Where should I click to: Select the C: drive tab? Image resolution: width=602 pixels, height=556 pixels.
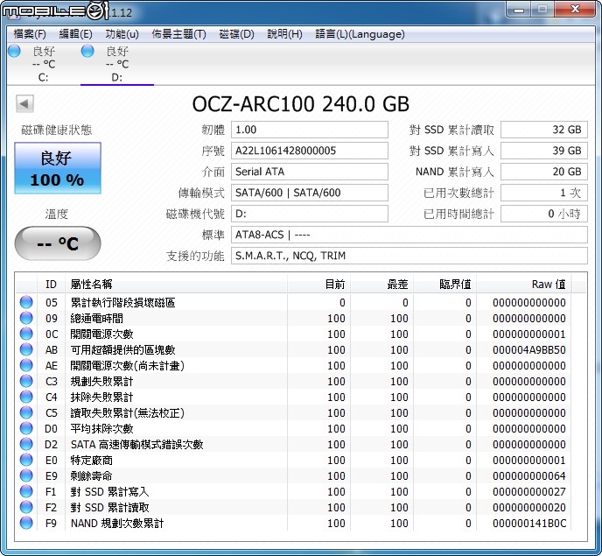coord(44,64)
